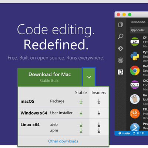Click the sync changes icon in status bar
This screenshot has width=148, height=148.
click(134, 133)
